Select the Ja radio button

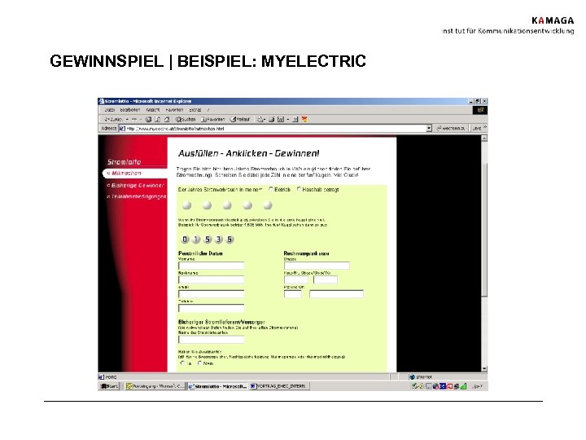coord(182,363)
